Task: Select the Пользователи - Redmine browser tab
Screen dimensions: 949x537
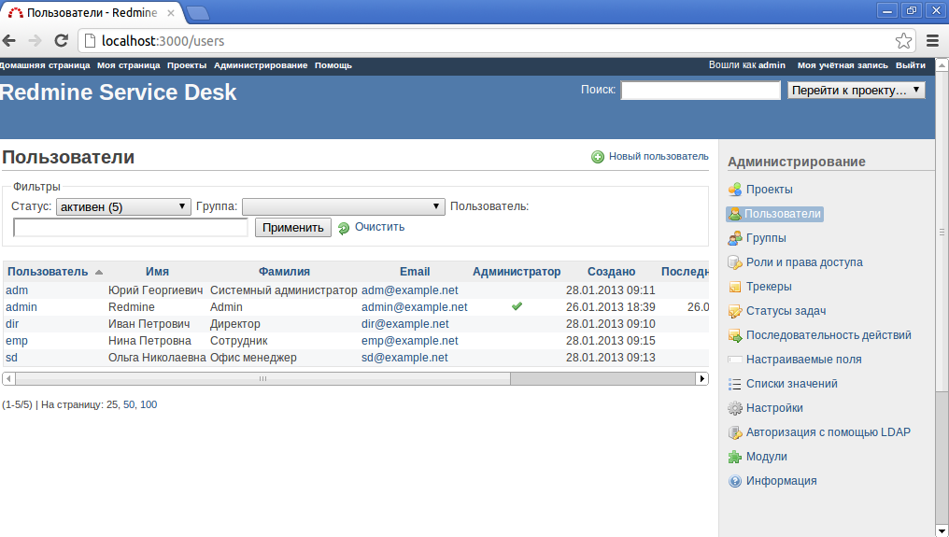Action: click(92, 13)
